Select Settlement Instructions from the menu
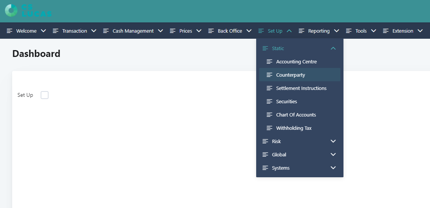 tap(301, 88)
